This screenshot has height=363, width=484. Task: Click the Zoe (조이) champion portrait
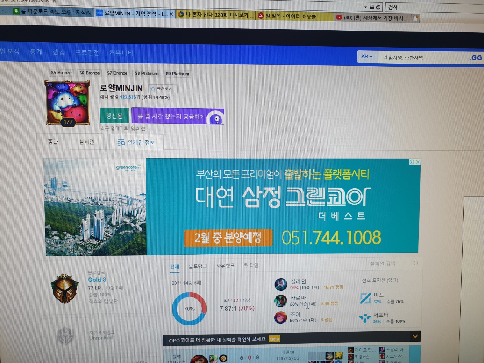point(281,318)
